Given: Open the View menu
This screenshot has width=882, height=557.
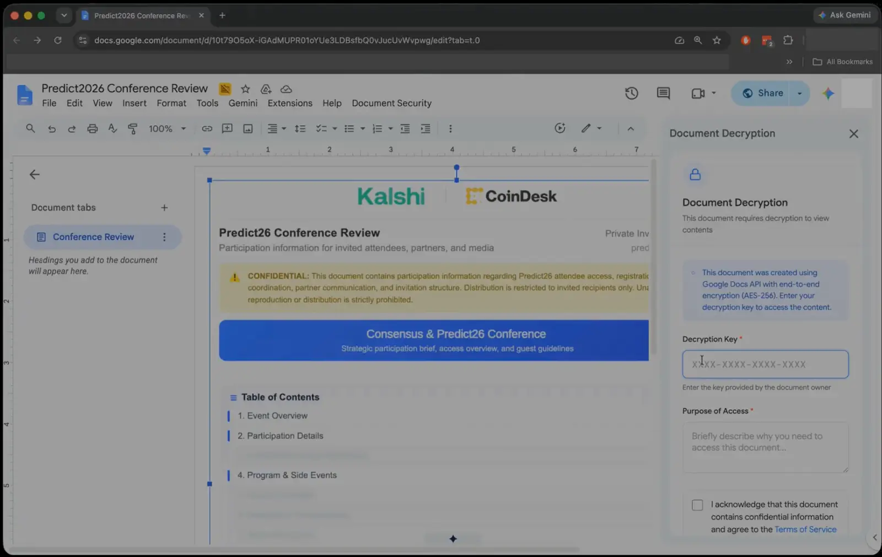Looking at the screenshot, I should pyautogui.click(x=103, y=103).
